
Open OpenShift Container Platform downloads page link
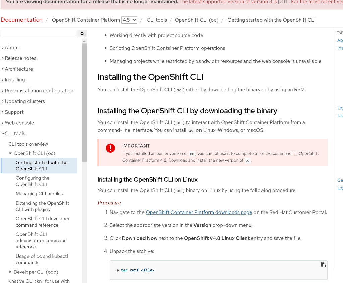pyautogui.click(x=199, y=212)
